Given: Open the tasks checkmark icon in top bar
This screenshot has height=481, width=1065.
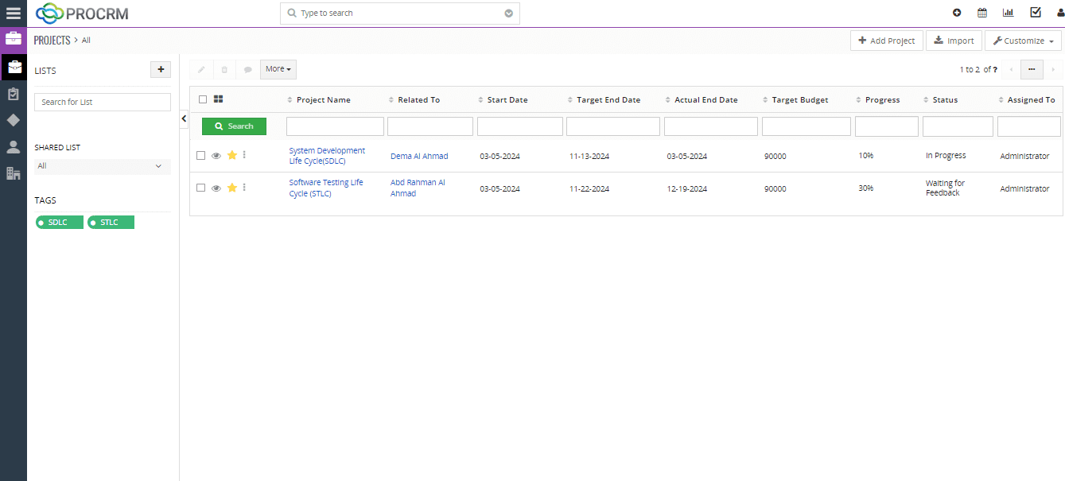Looking at the screenshot, I should coord(1035,13).
